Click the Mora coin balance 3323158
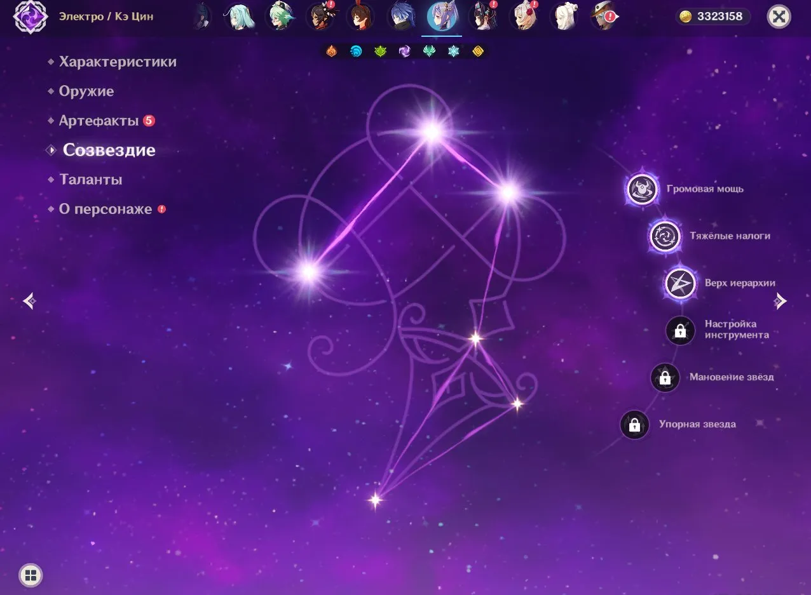The width and height of the screenshot is (811, 595). (712, 17)
